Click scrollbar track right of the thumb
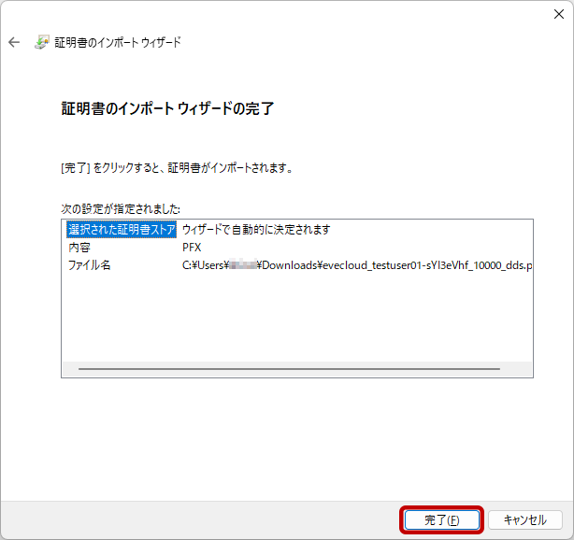This screenshot has height=540, width=574. [516, 369]
